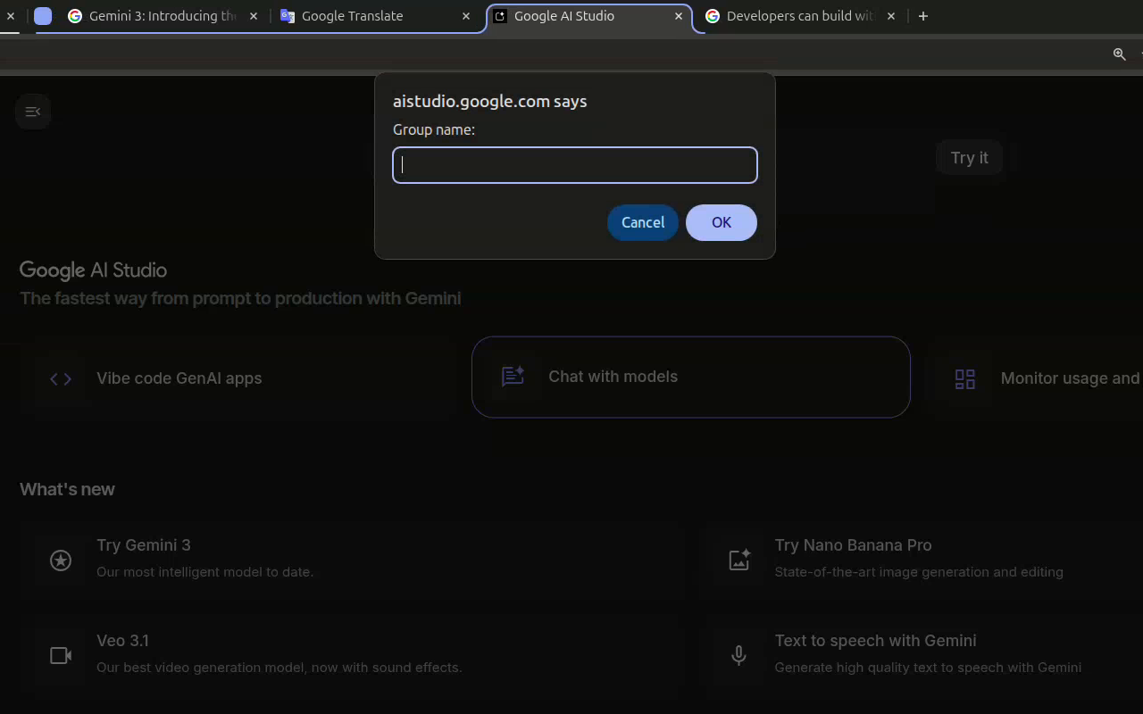The width and height of the screenshot is (1143, 714).
Task: Click the sparkle chat icon beside Chat with models
Action: tap(513, 377)
